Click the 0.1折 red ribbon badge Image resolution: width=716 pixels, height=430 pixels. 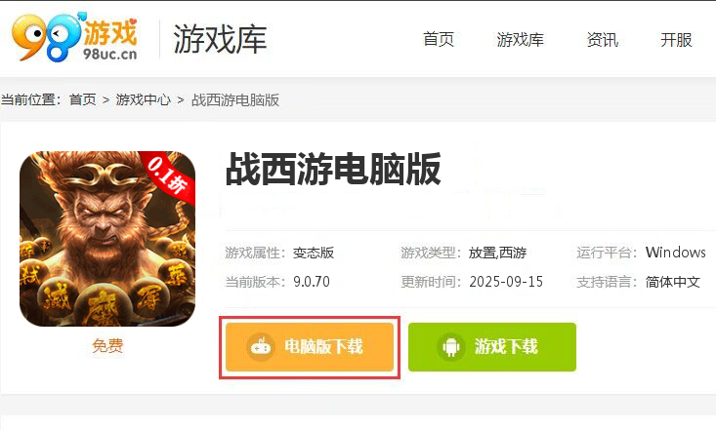(169, 176)
